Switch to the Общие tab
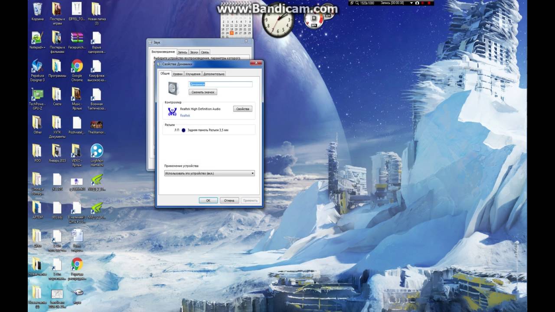Image resolution: width=555 pixels, height=312 pixels. tap(165, 74)
